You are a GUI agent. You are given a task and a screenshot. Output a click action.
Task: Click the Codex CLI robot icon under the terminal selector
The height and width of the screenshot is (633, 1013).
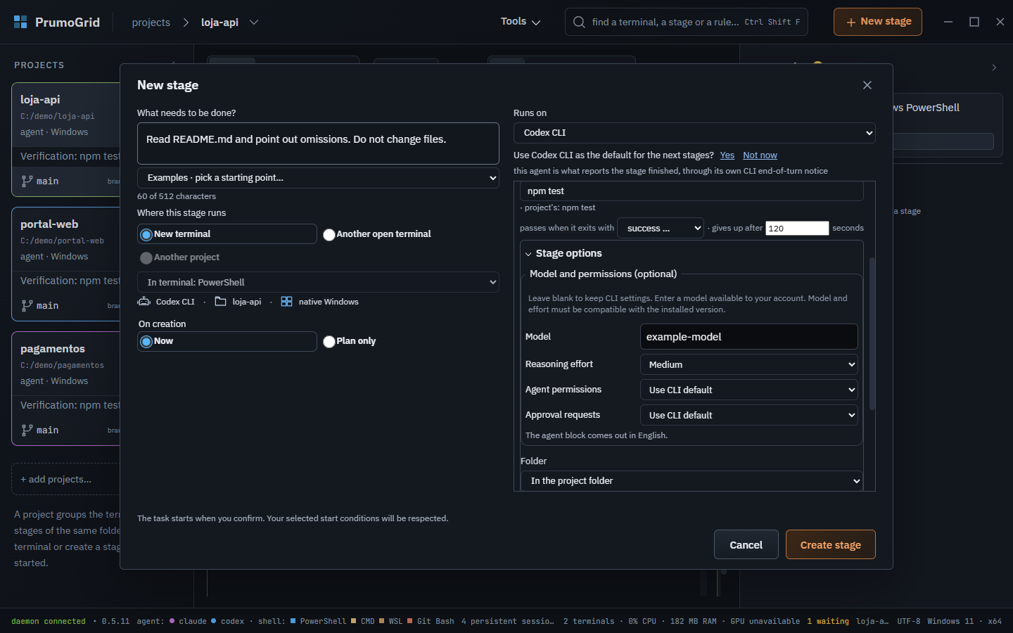pyautogui.click(x=144, y=301)
